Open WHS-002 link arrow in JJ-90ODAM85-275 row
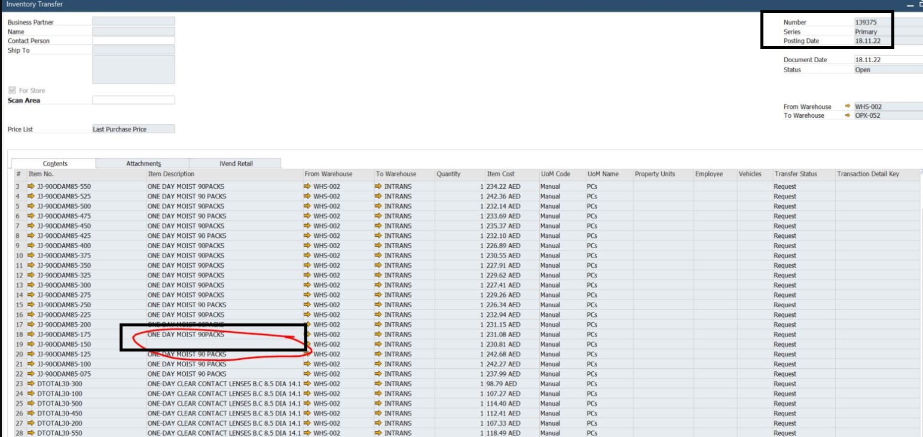Viewport: 923px width, 437px height. [308, 295]
